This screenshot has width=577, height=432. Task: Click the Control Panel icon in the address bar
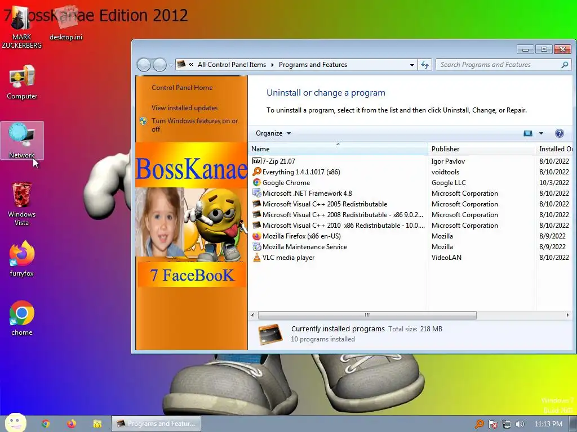coord(181,65)
